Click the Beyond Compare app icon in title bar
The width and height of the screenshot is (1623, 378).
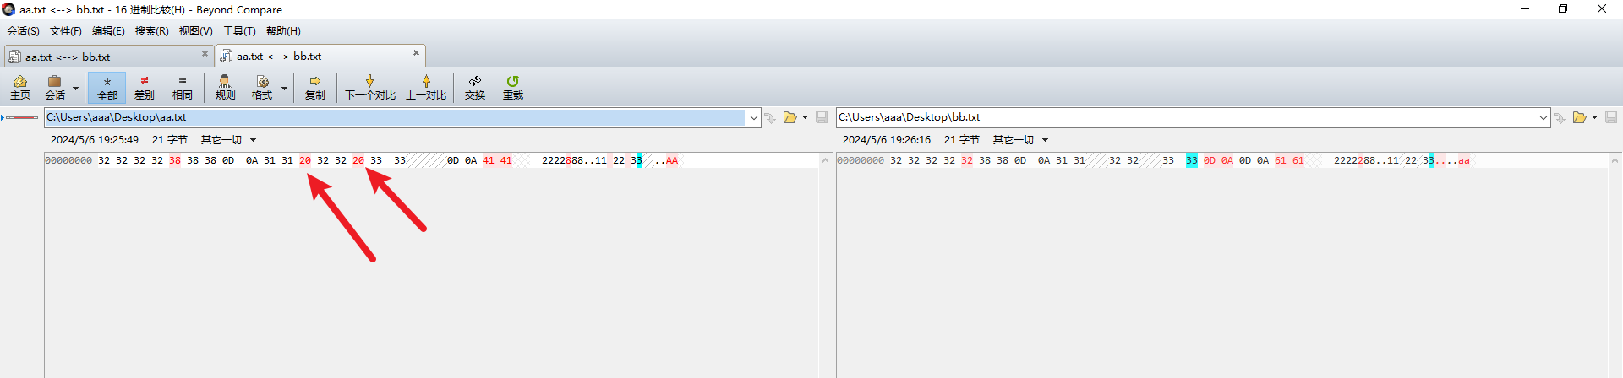click(x=8, y=9)
